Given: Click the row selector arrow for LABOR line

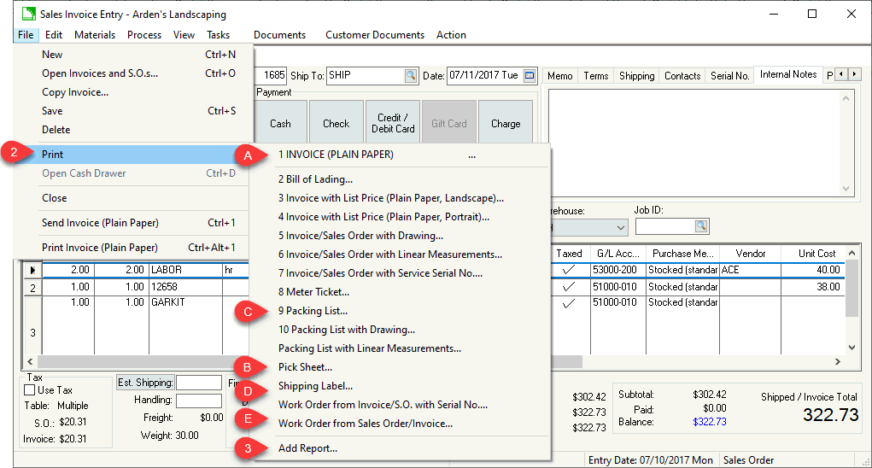Looking at the screenshot, I should (x=32, y=270).
